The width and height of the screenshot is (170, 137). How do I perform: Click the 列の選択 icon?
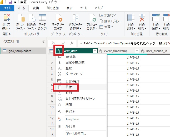pos(131,18)
